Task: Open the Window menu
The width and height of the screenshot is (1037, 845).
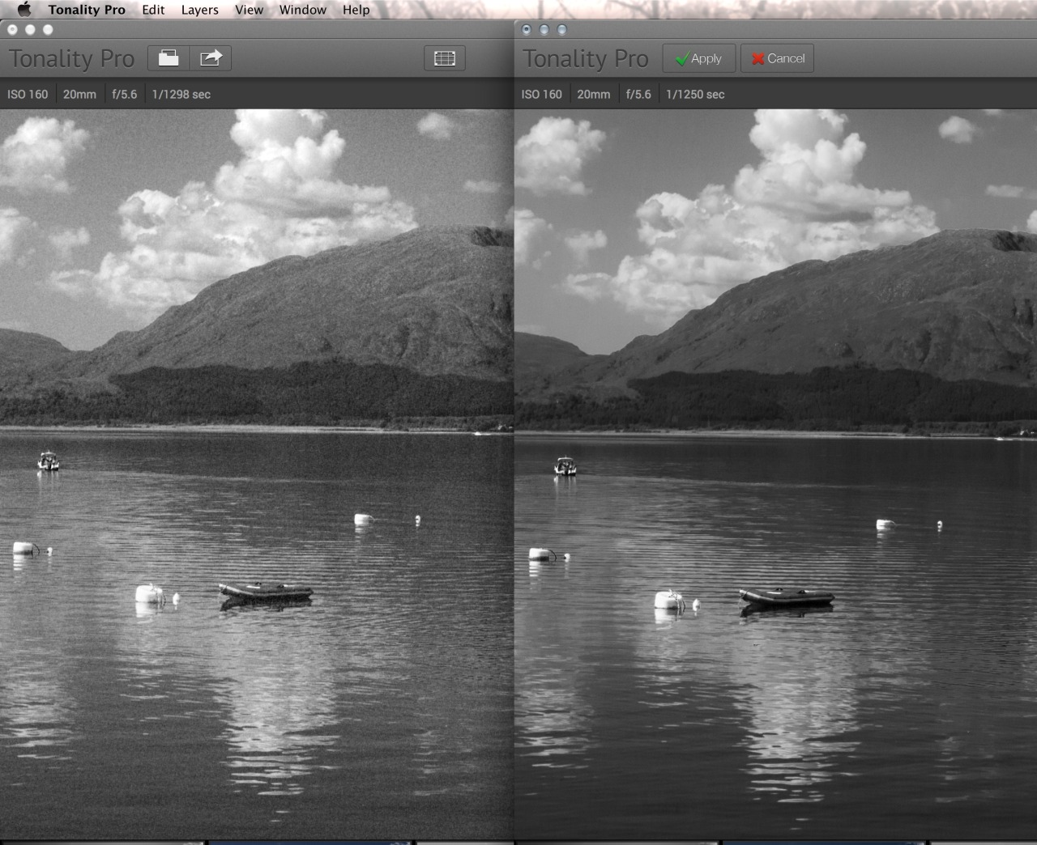Action: point(302,10)
